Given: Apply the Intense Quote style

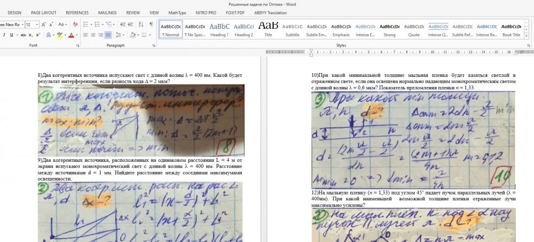Looking at the screenshot, I should [x=438, y=29].
